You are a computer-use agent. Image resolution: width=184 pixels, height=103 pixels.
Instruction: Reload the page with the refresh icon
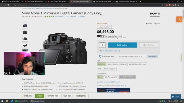click(x=8, y=5)
